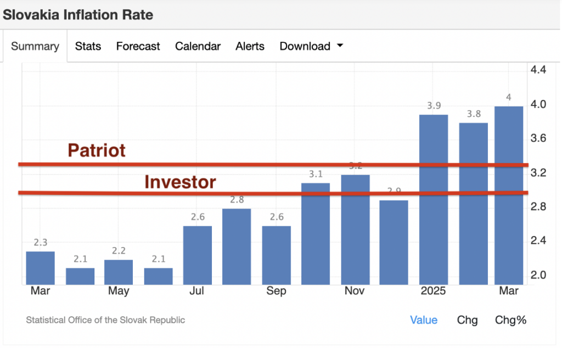This screenshot has width=562, height=348.
Task: Select the Alerts tab
Action: coord(250,47)
